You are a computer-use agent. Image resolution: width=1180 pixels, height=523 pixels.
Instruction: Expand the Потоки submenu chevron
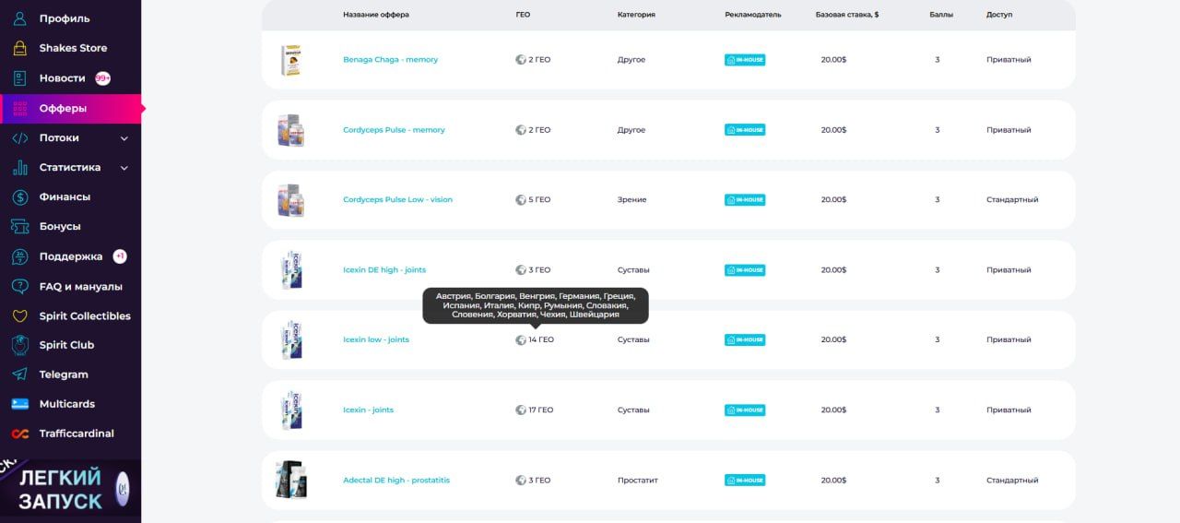[x=124, y=138]
